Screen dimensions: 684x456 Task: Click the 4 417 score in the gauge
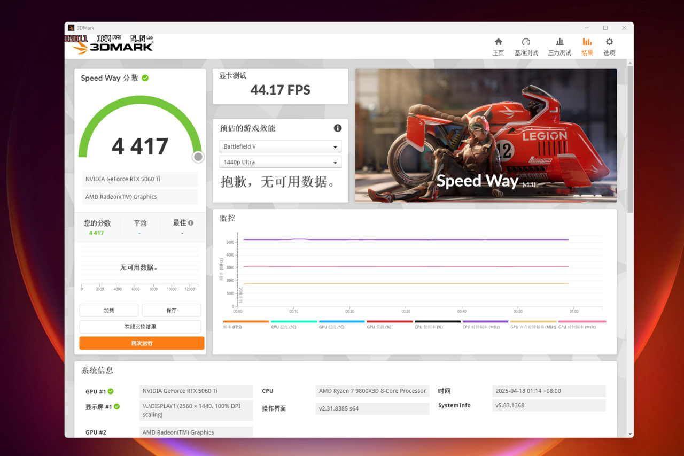click(140, 146)
